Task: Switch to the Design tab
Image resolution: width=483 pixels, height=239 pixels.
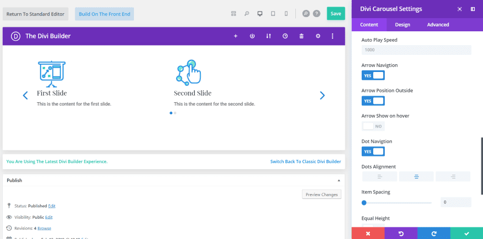Action: coord(402,25)
